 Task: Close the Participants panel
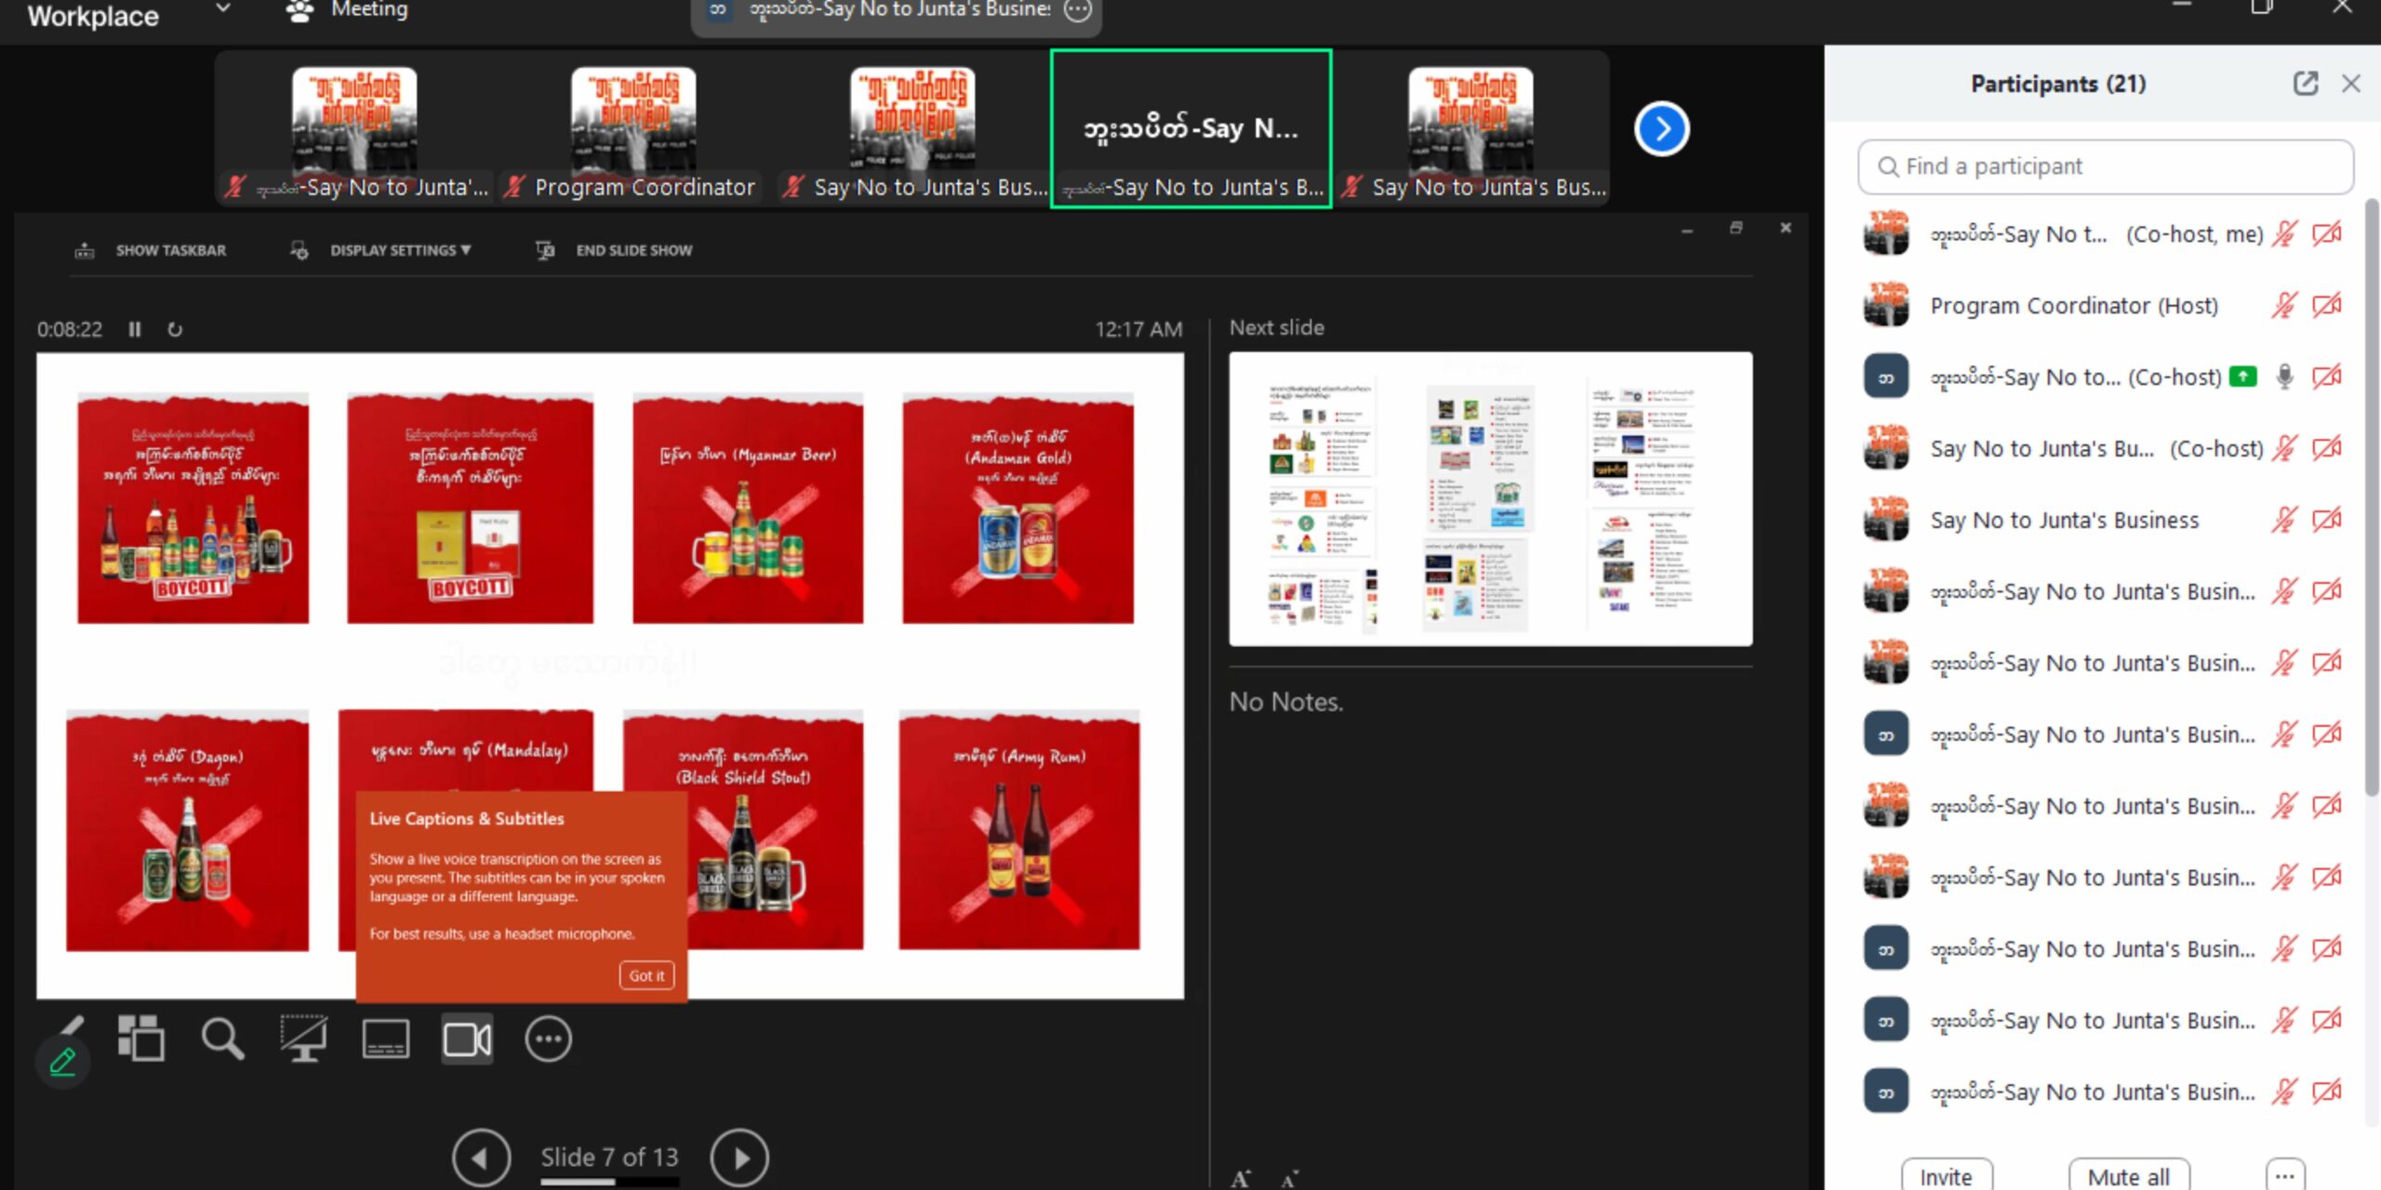(2350, 84)
